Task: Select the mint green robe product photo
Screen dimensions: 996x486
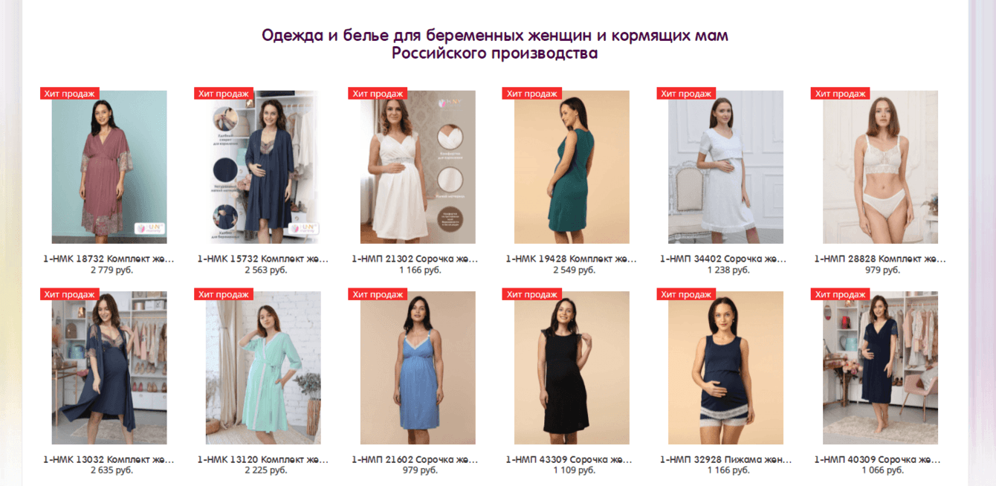Action: [x=263, y=368]
